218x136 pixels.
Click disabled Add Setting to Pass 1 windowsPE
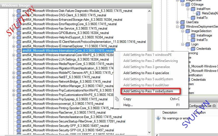click(148, 55)
